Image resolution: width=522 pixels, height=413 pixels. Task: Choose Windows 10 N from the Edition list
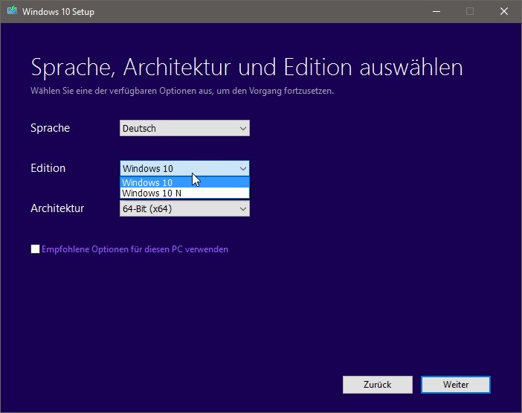[184, 193]
